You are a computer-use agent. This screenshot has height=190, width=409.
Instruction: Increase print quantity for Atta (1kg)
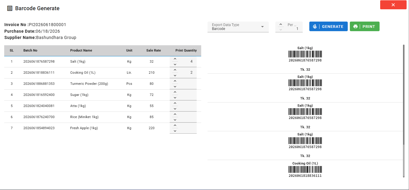[175, 103]
